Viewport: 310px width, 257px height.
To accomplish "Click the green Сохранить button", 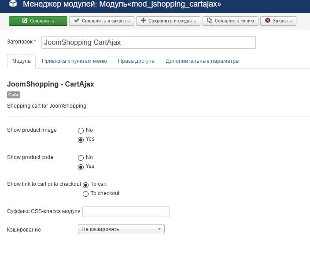I will (38, 21).
